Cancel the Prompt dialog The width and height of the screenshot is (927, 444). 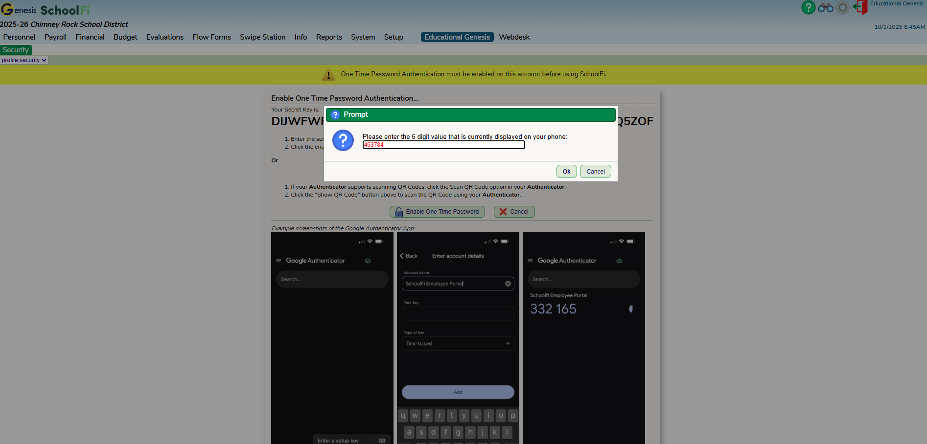coord(595,172)
